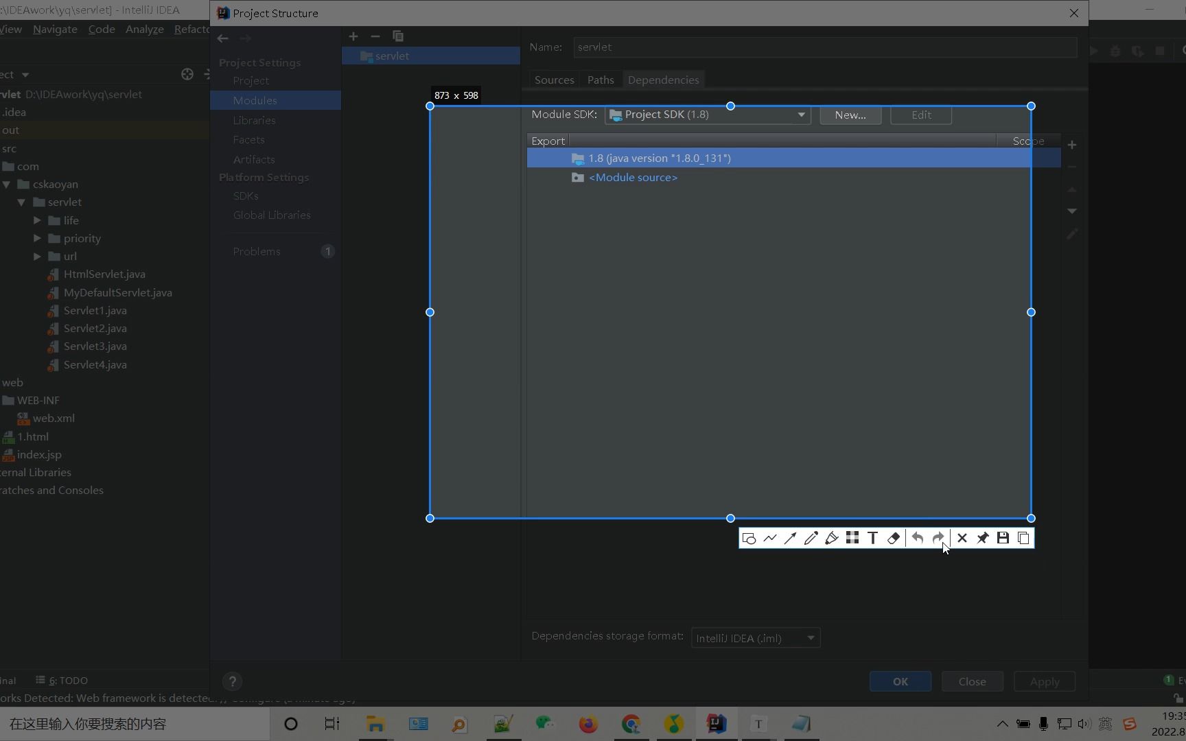Screen dimensions: 1186x741
Task: Open Task View on the taskbar
Action: 332,724
